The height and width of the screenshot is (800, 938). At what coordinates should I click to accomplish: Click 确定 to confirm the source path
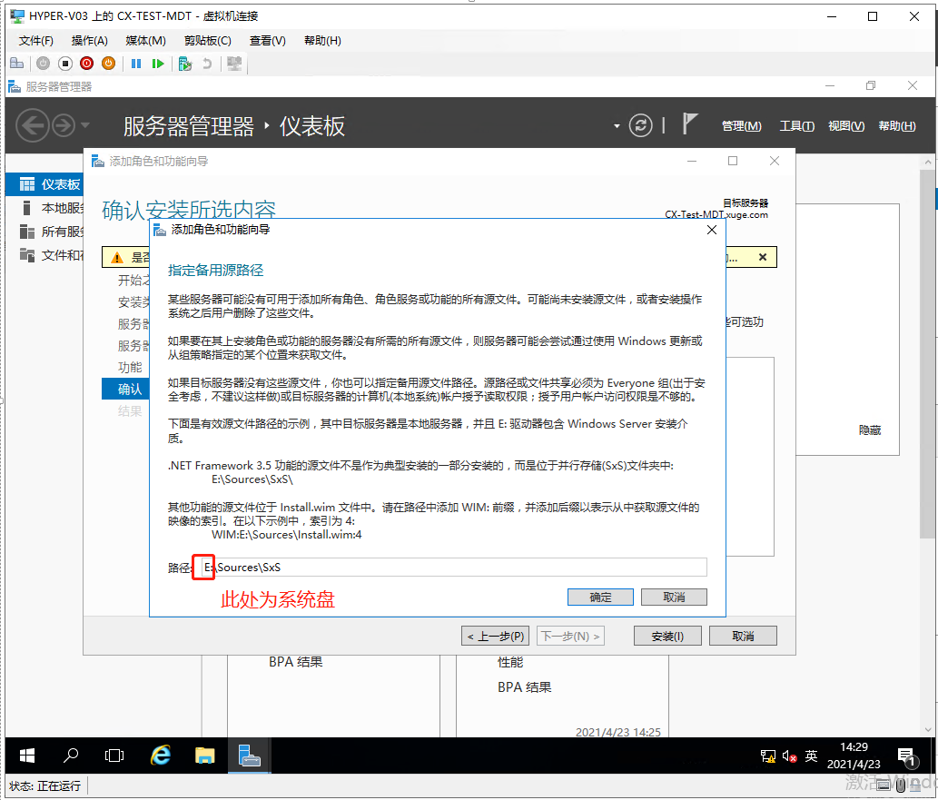coord(599,597)
